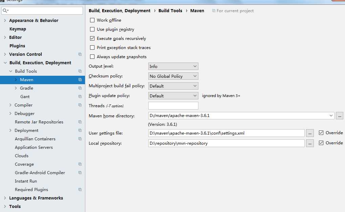Click Build, Execution, Deployment breadcrumb
345x212 pixels.
(120, 10)
